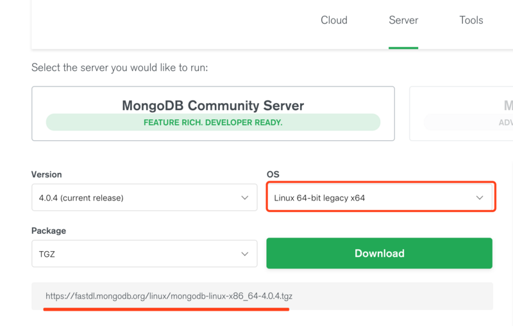
Task: Click the FEATURE RICH. DEVELOPER READY. banner
Action: point(213,122)
